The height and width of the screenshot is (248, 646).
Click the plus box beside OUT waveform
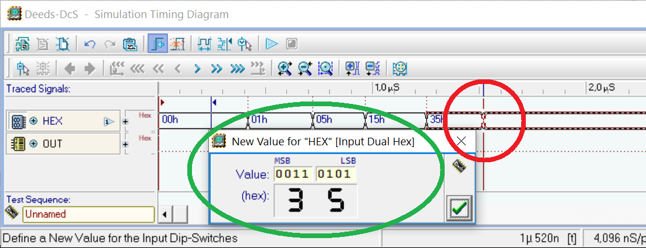[x=125, y=145]
